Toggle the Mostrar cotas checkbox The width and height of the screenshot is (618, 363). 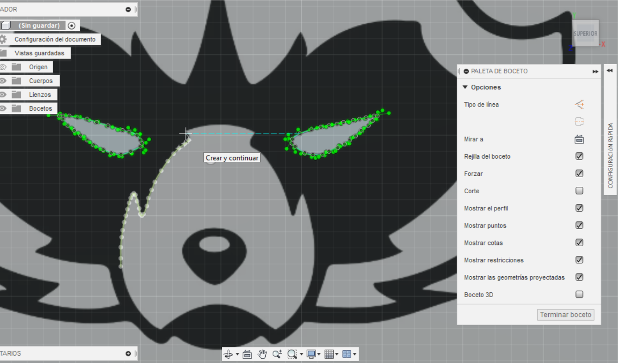point(579,243)
